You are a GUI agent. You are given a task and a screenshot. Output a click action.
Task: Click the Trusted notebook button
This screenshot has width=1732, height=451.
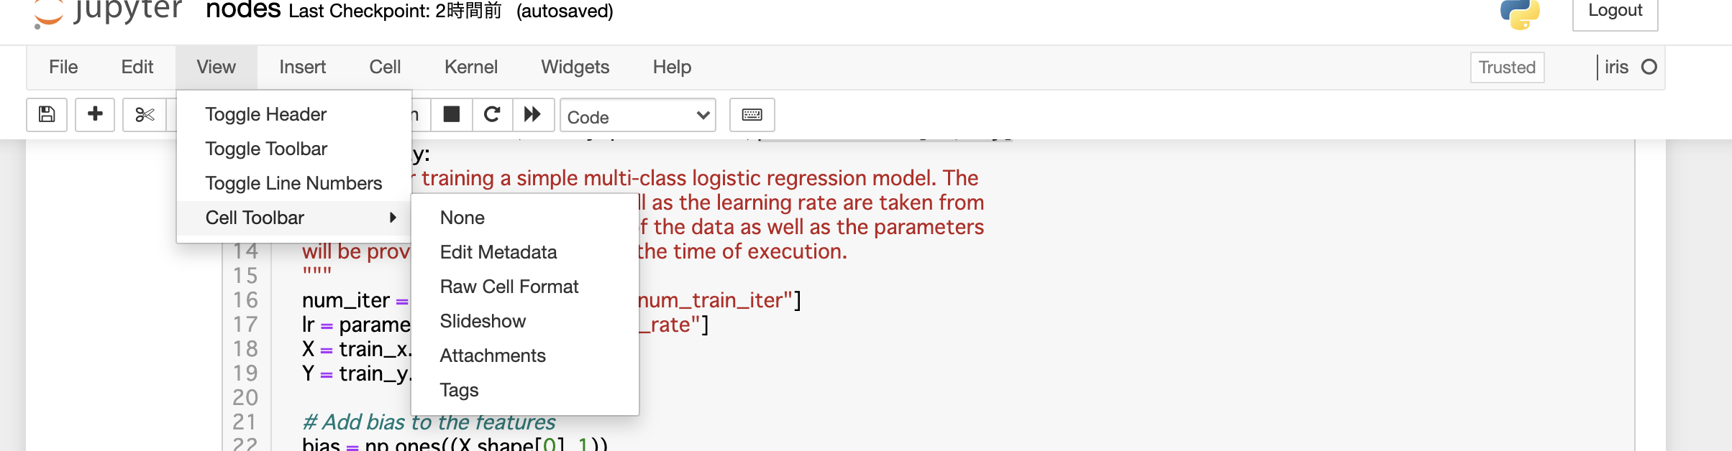[1507, 68]
